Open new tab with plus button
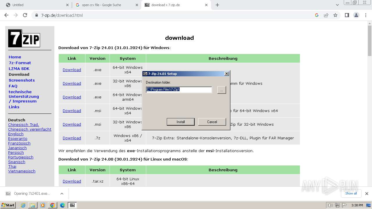The image size is (372, 209). 217,5
